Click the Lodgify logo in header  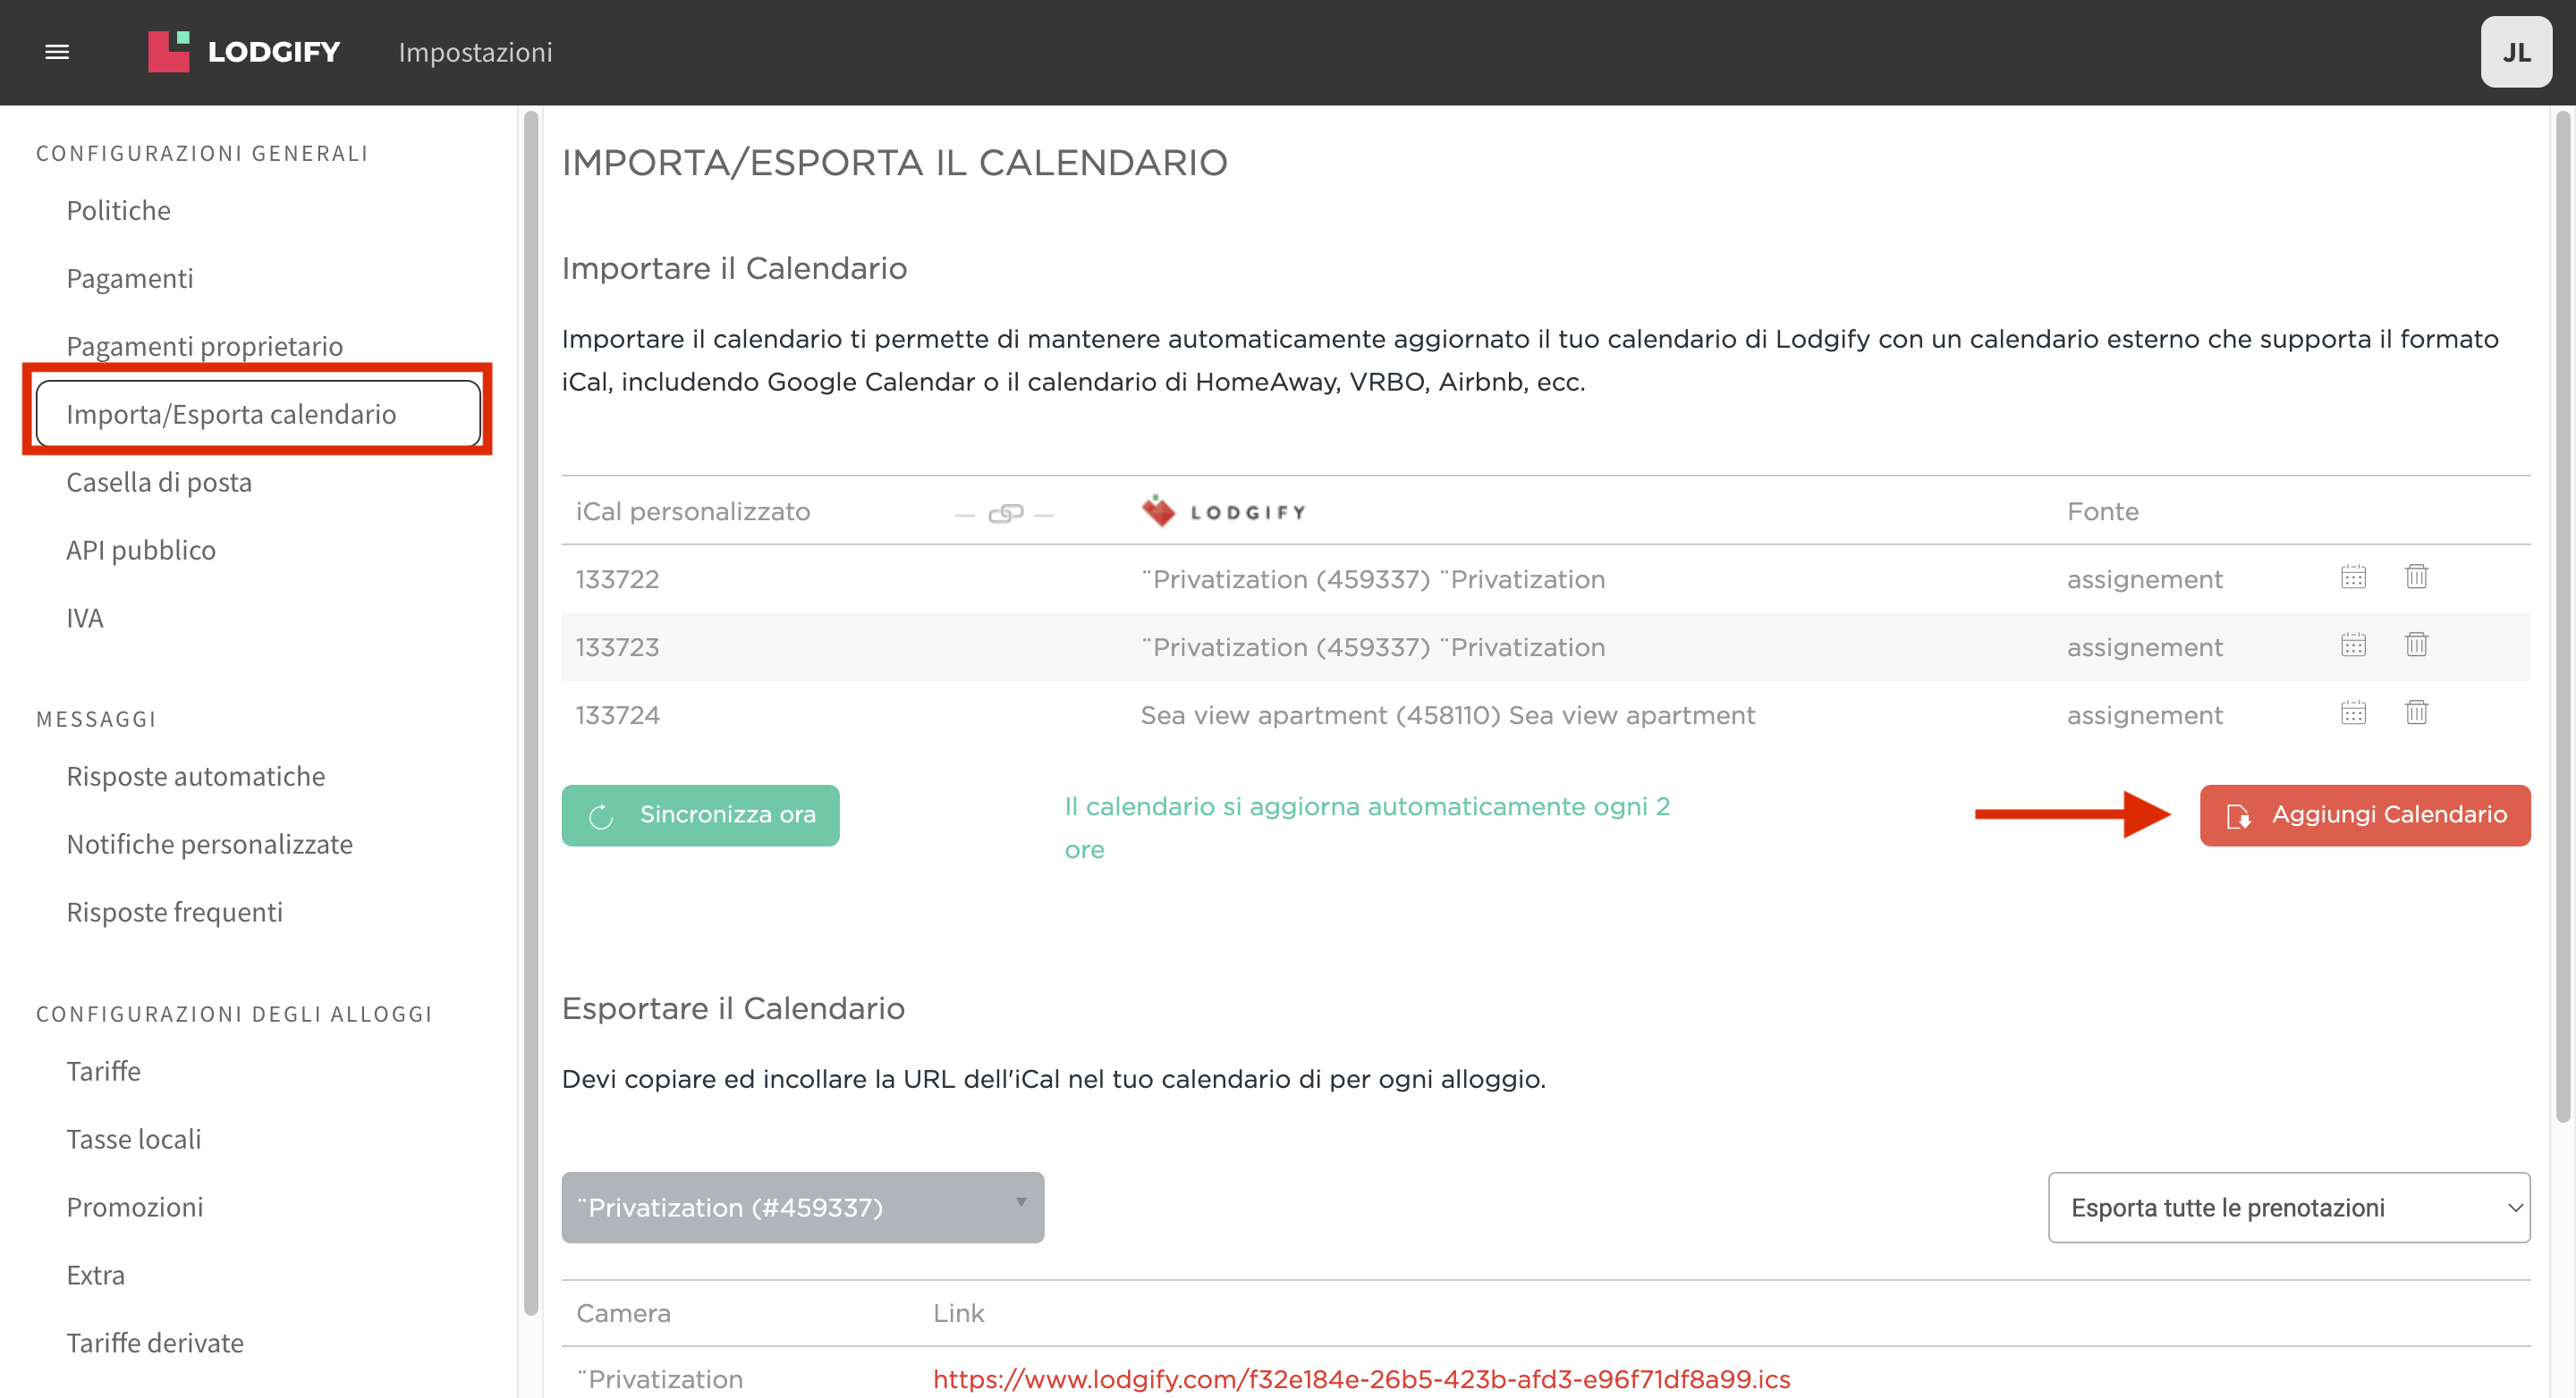tap(244, 52)
